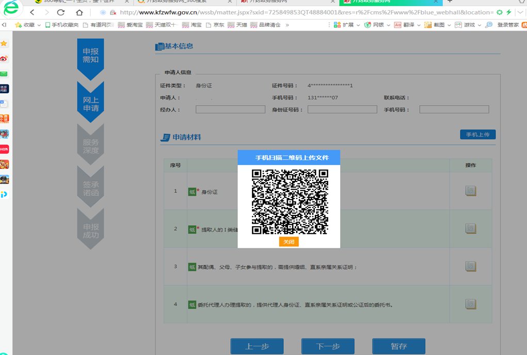
Task: Click the QR code image
Action: click(x=290, y=201)
